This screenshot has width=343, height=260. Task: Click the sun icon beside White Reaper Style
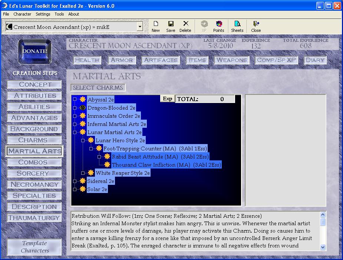91,173
